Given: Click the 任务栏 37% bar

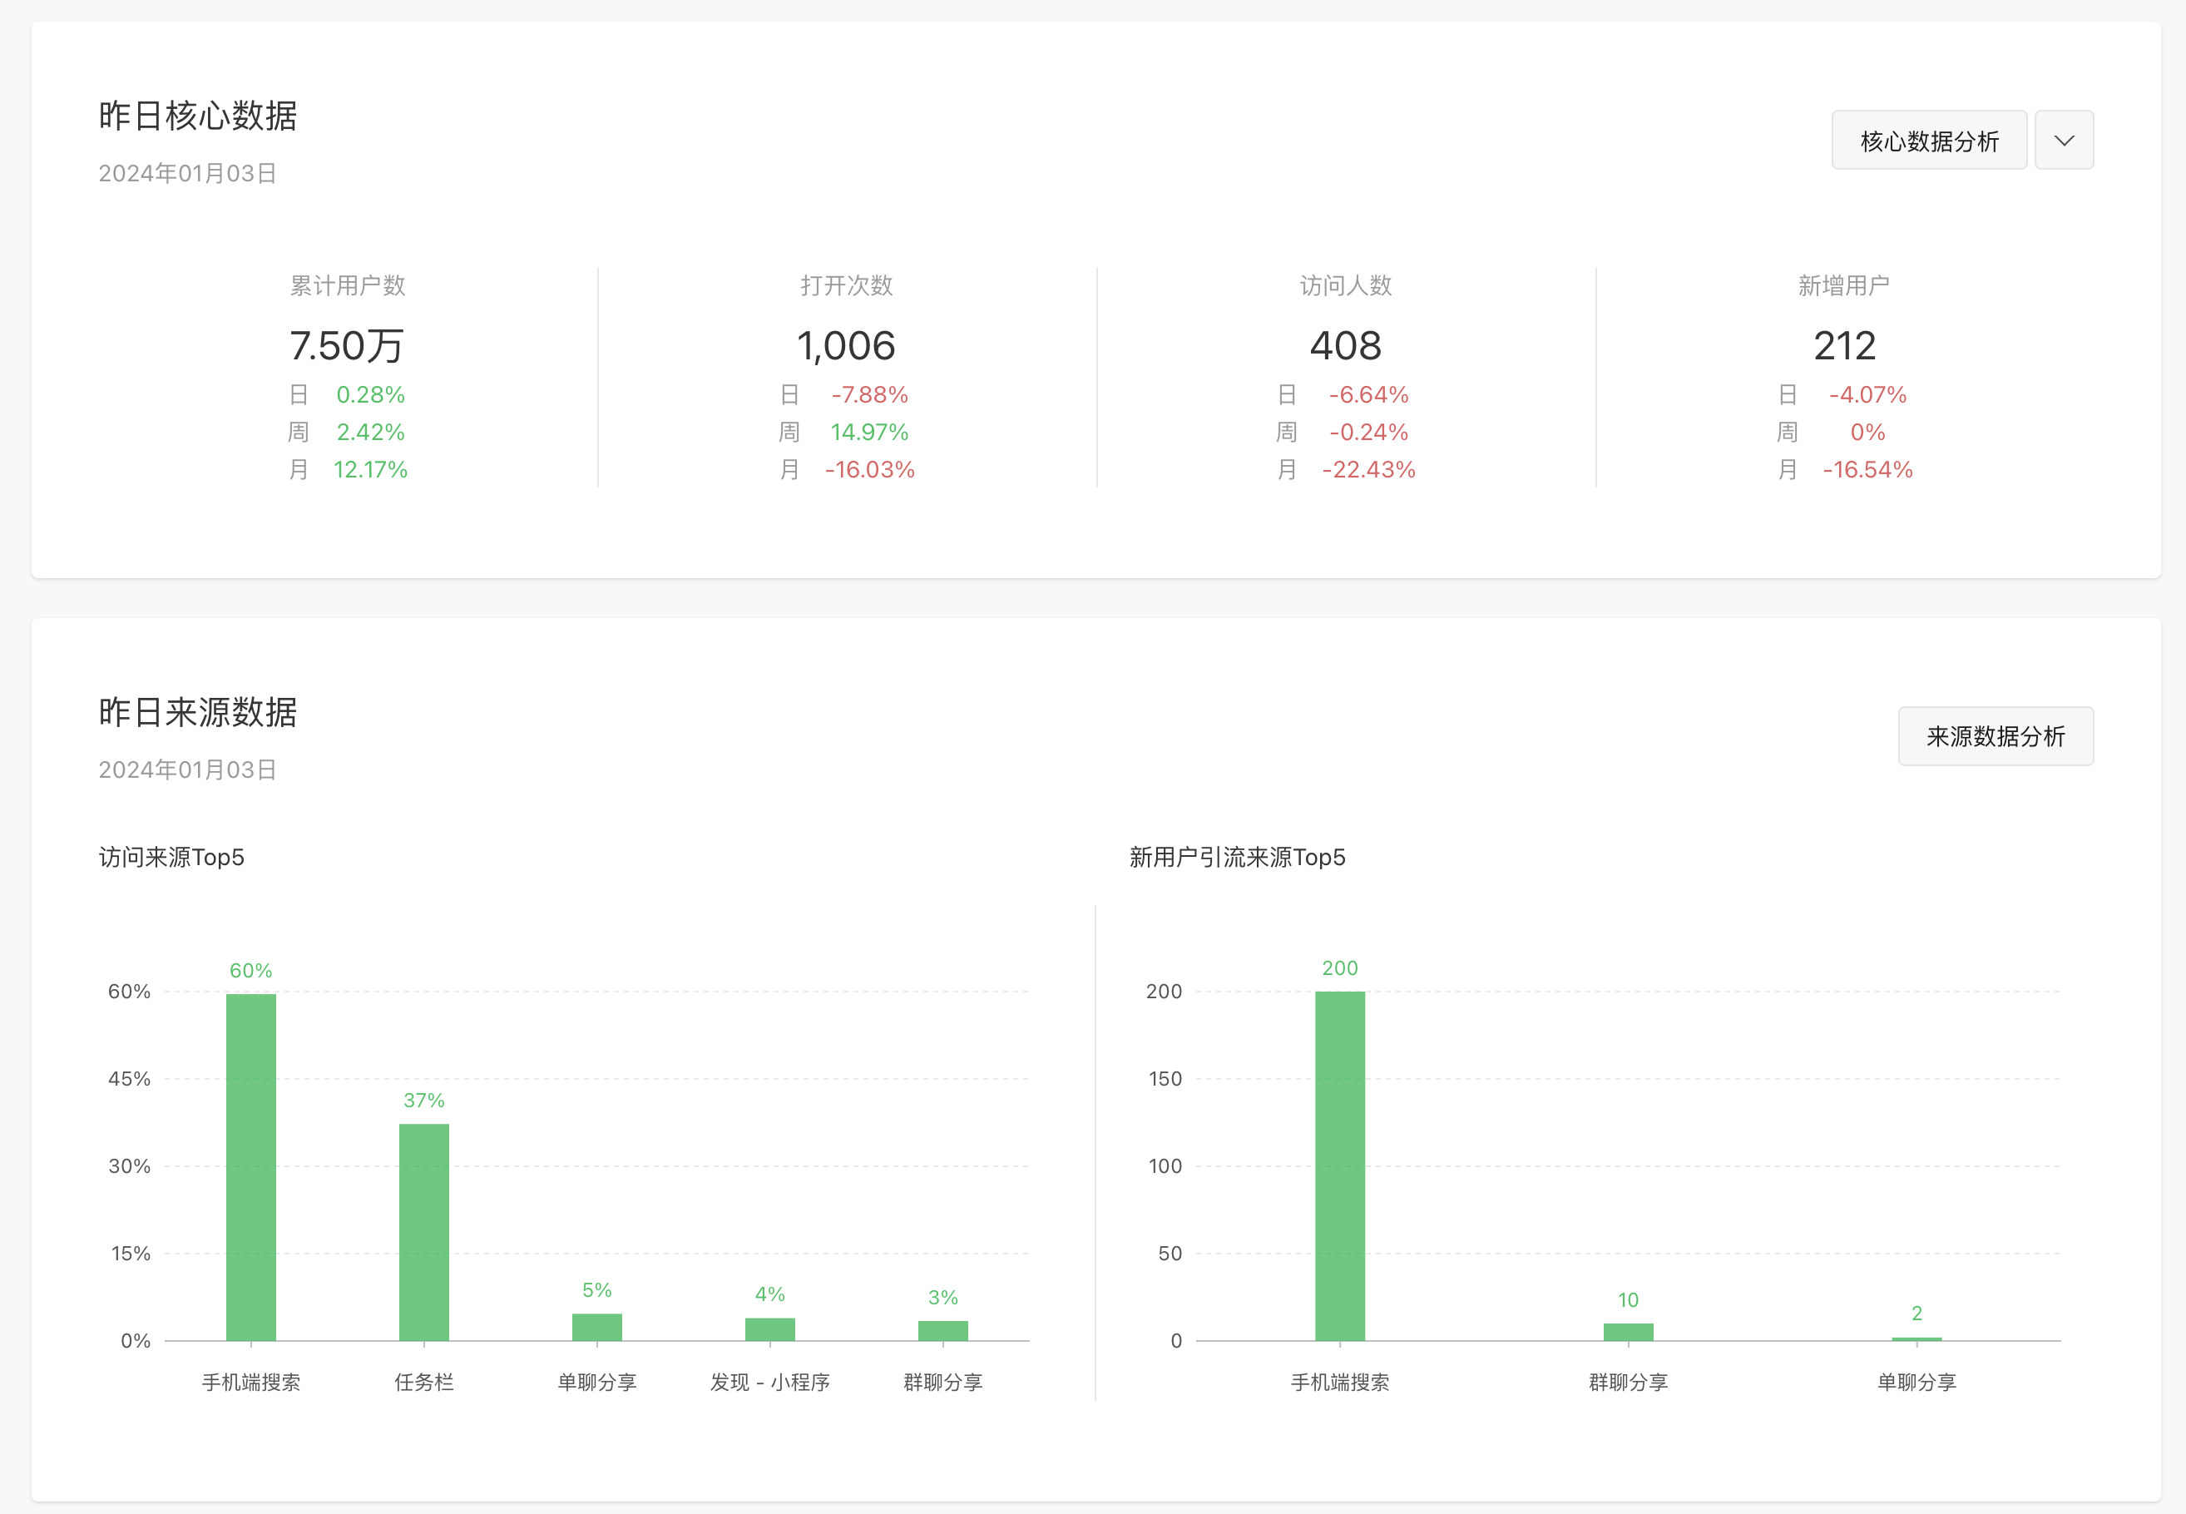Looking at the screenshot, I should (x=424, y=1231).
